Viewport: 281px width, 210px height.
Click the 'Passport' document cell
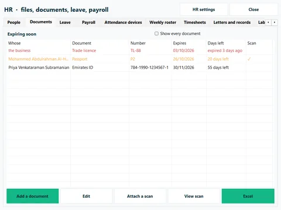80,59
